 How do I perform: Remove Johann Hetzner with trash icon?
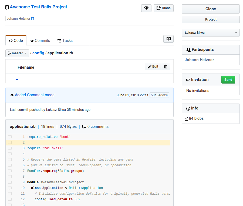pos(33,19)
